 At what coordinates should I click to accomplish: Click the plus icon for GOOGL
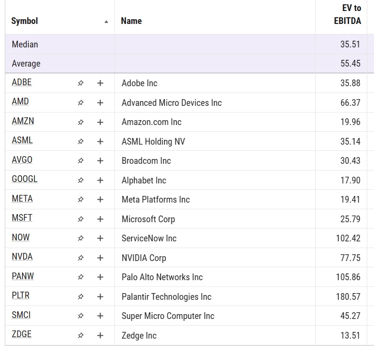[x=100, y=180]
